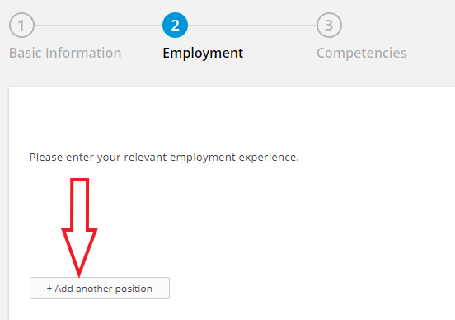Click the step 1 circle icon
455x320 pixels.
pyautogui.click(x=21, y=26)
